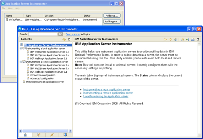Sort by the Status column header
Image resolution: width=203 pixels, height=139 pixels.
point(92,16)
